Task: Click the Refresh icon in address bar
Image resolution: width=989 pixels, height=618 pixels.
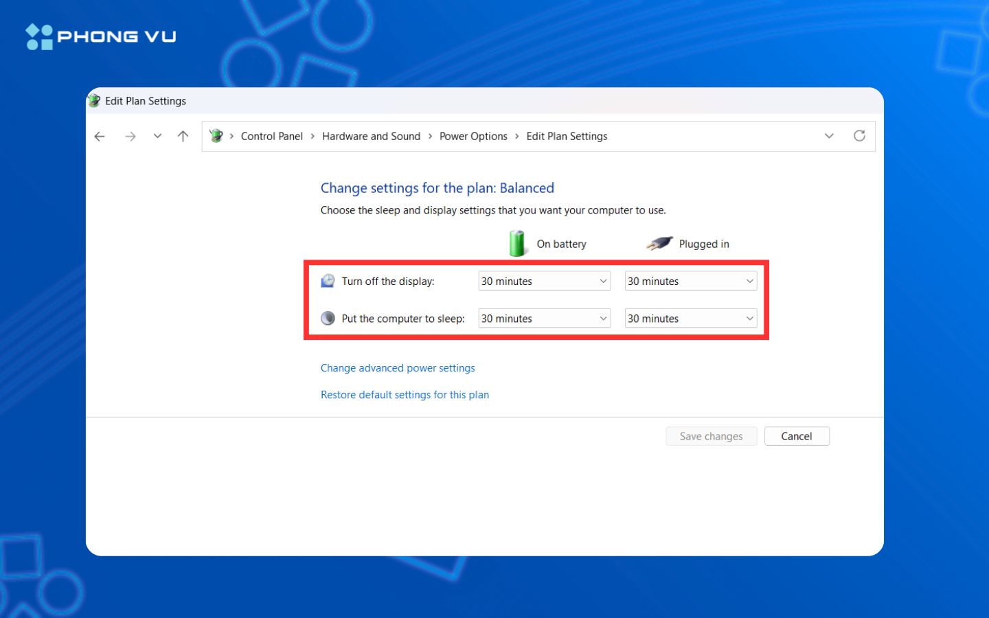Action: 859,136
